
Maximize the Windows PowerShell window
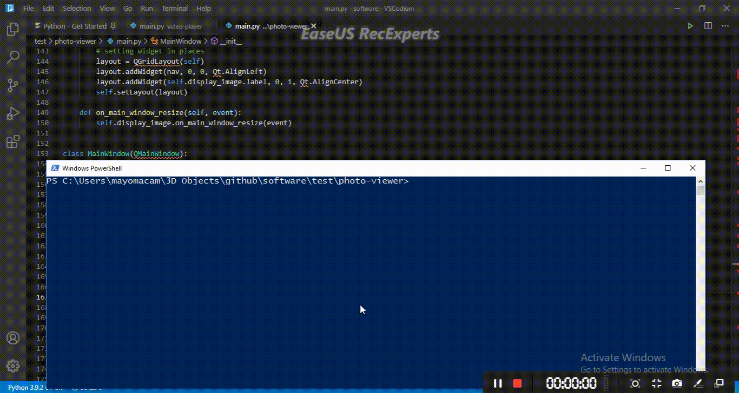668,168
